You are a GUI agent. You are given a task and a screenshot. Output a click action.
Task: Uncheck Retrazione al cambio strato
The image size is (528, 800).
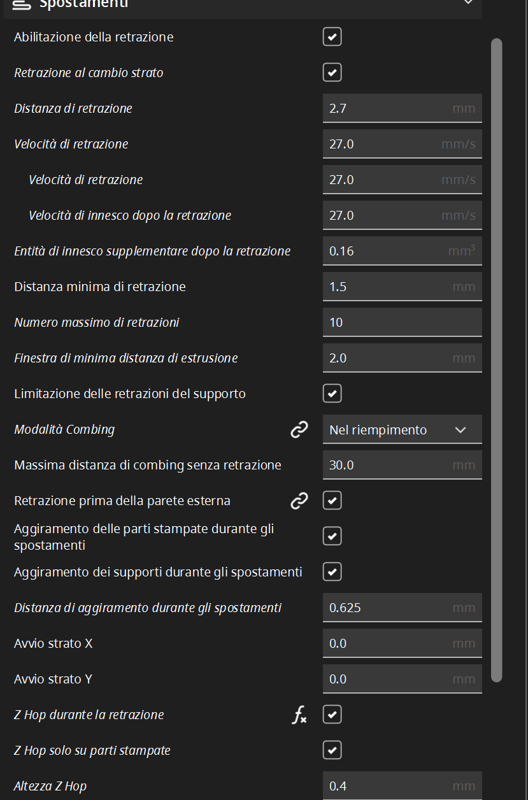[x=332, y=73]
